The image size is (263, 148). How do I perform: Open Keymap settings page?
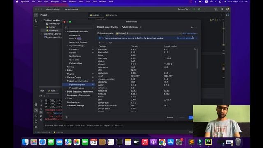(71, 67)
